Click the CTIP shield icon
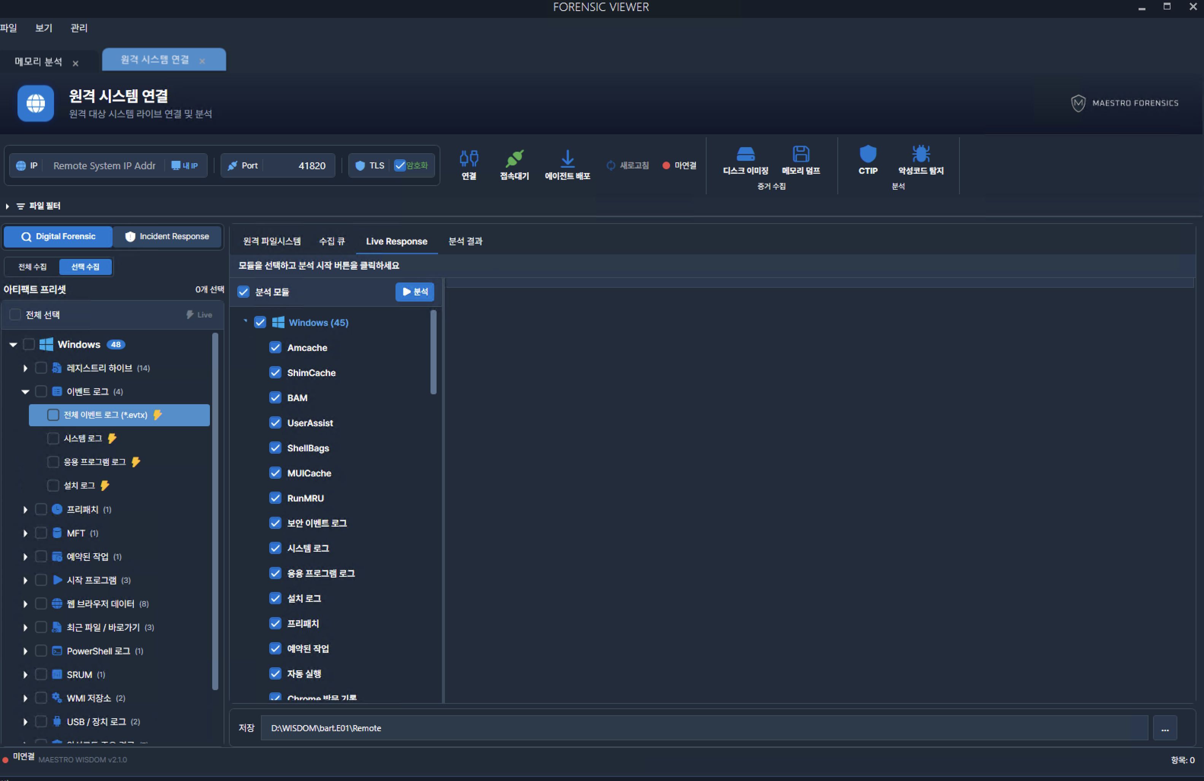This screenshot has height=781, width=1204. tap(867, 154)
